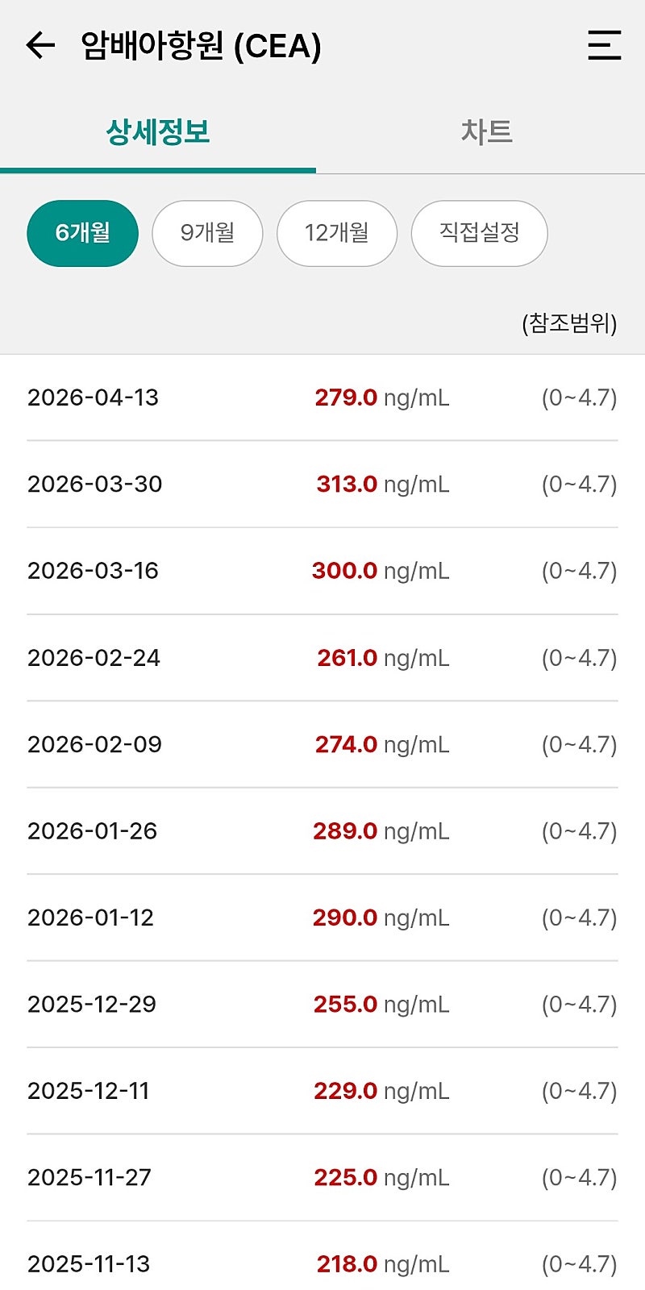Click the 암배아항원 (CEA) page title
Screen dimensions: 645x1290
(x=201, y=46)
